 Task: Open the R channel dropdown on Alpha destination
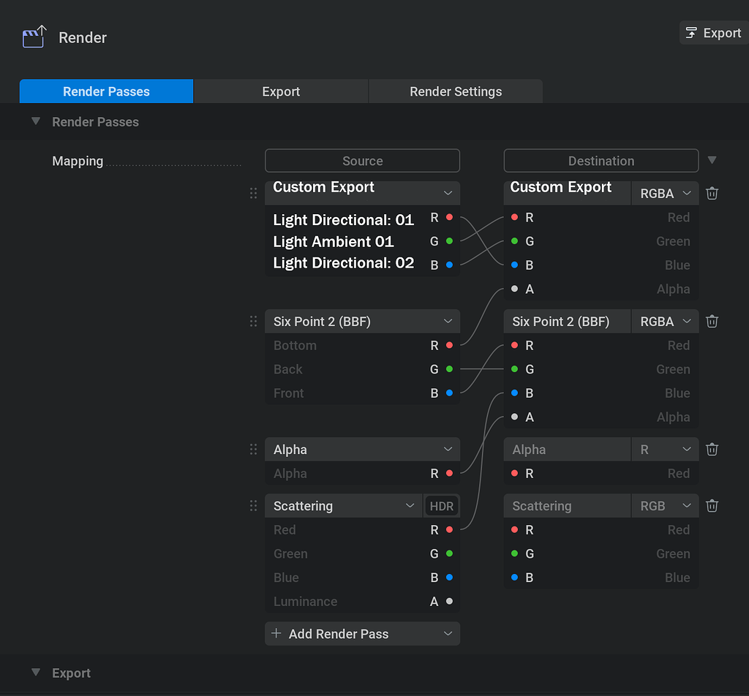(664, 449)
